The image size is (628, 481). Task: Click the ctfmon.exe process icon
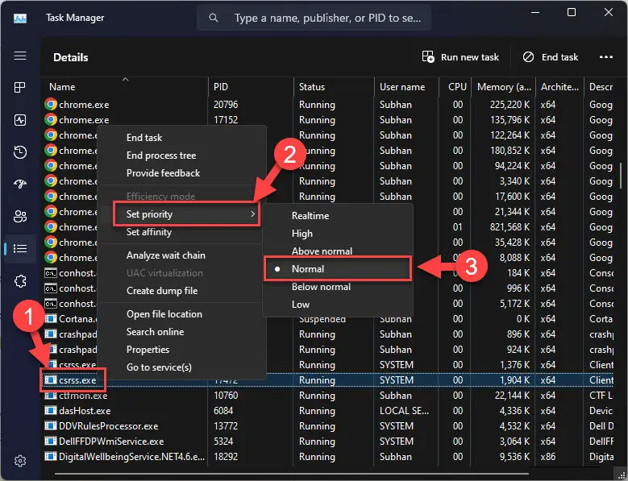coord(51,396)
